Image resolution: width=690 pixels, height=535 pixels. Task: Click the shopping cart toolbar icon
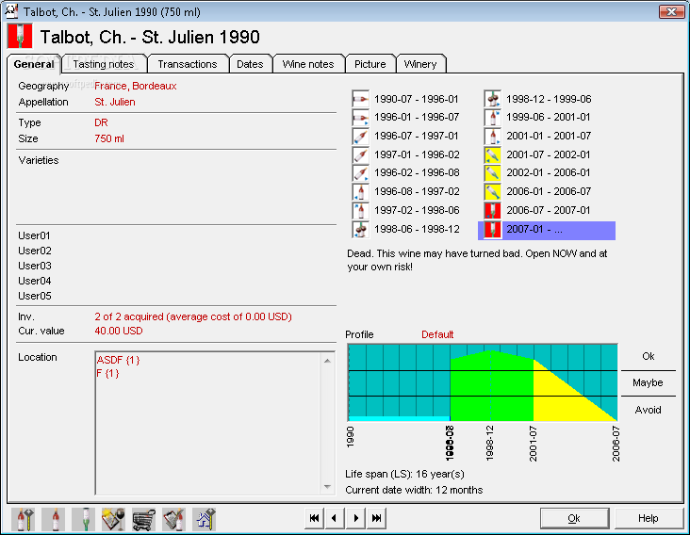click(x=144, y=519)
